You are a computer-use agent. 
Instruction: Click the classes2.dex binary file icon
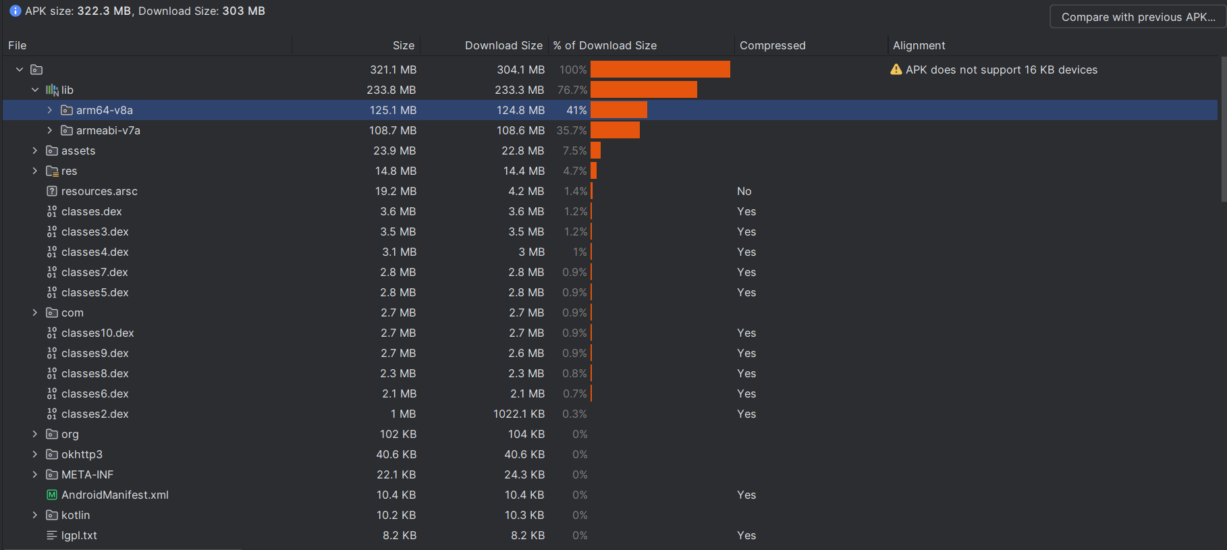coord(52,414)
